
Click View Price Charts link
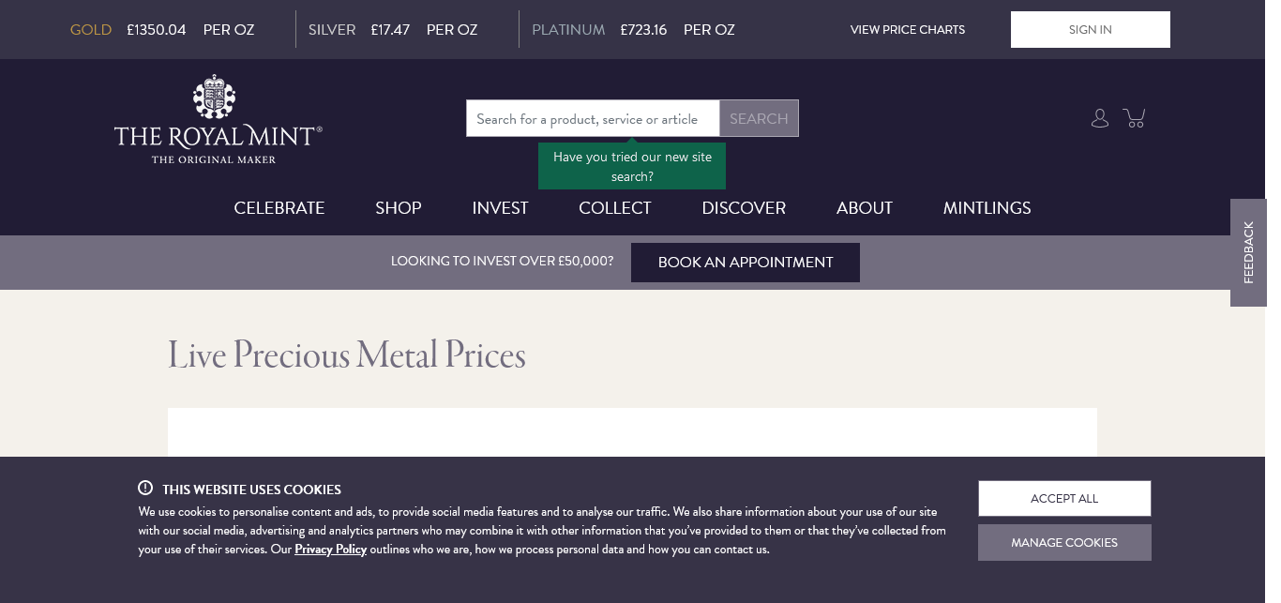(x=907, y=29)
